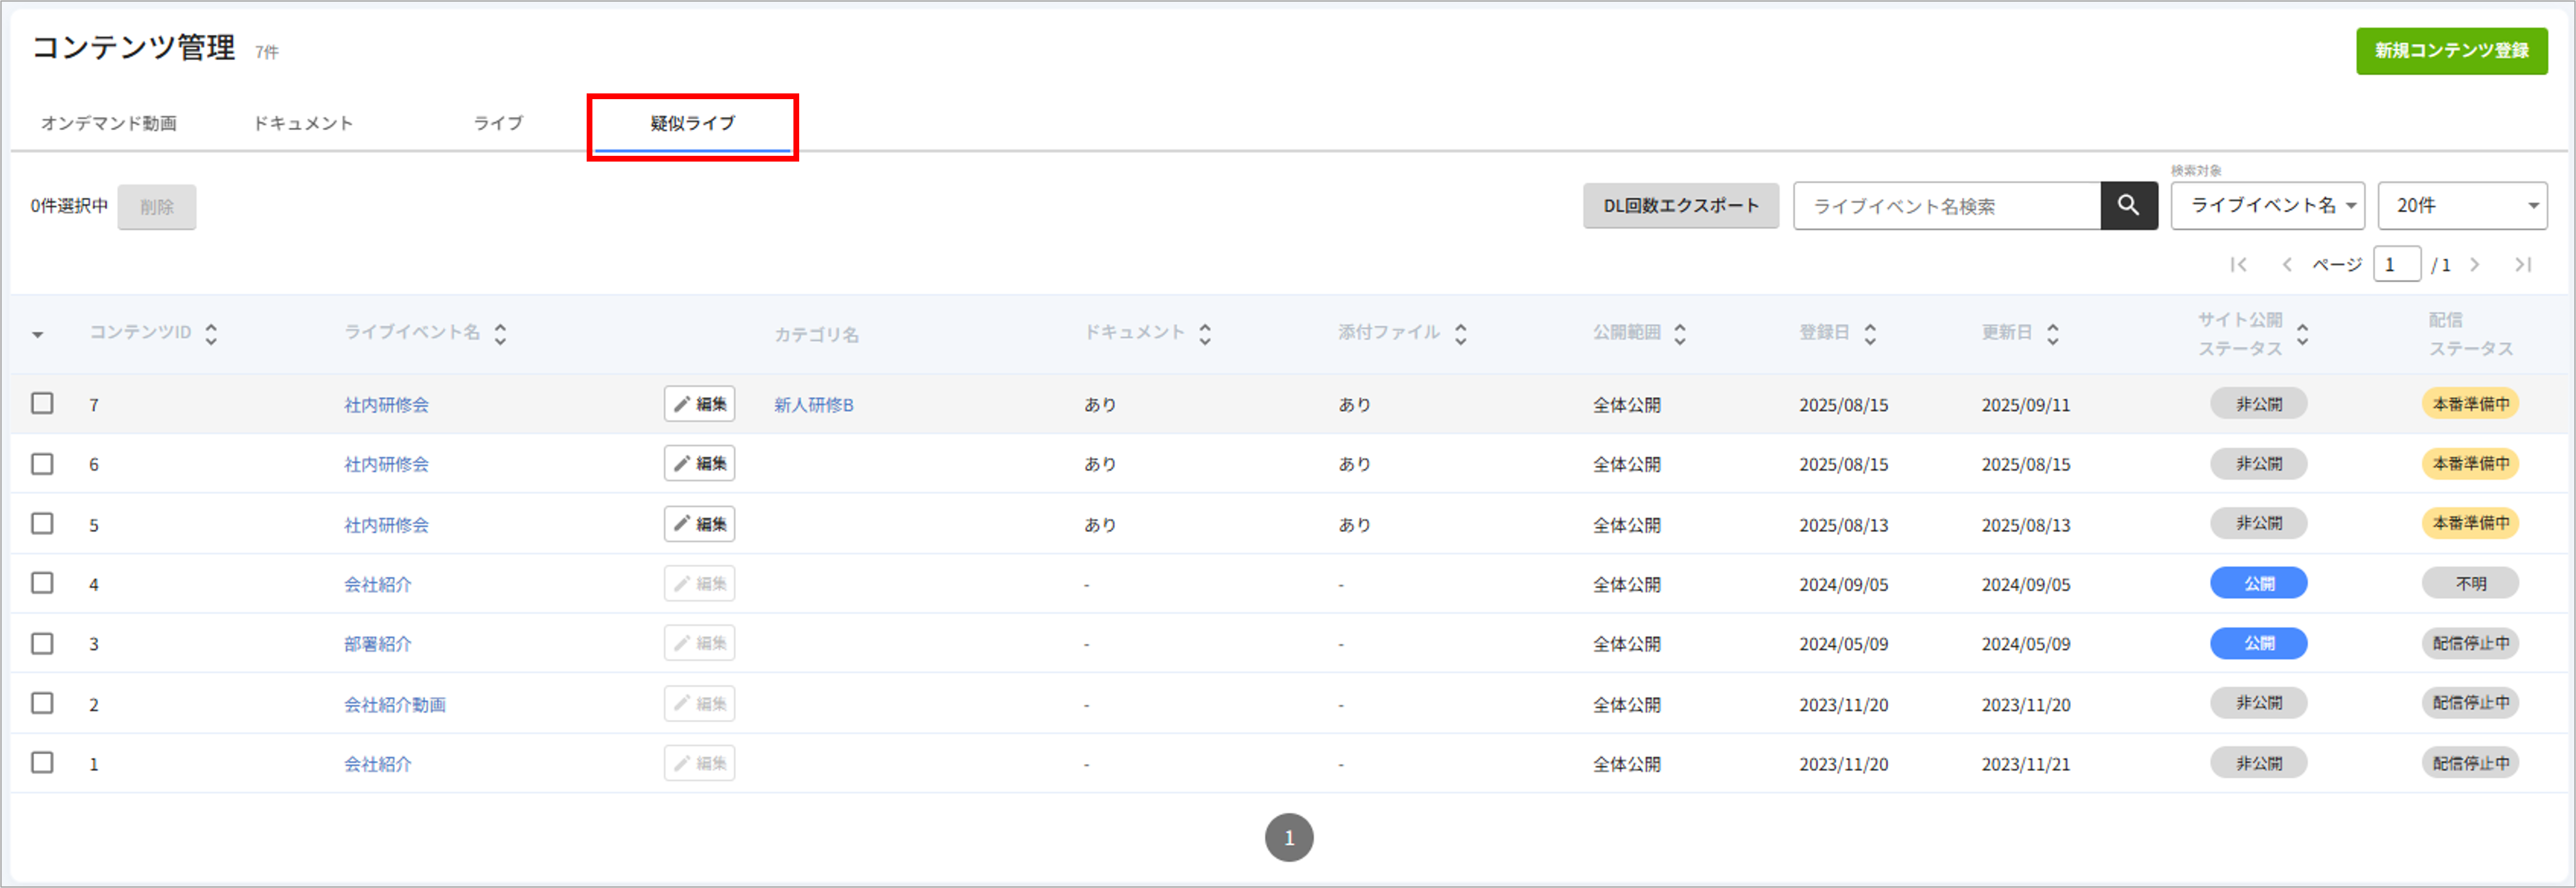Click 本番準備中 badge in row 7
The width and height of the screenshot is (2576, 888).
point(2470,404)
